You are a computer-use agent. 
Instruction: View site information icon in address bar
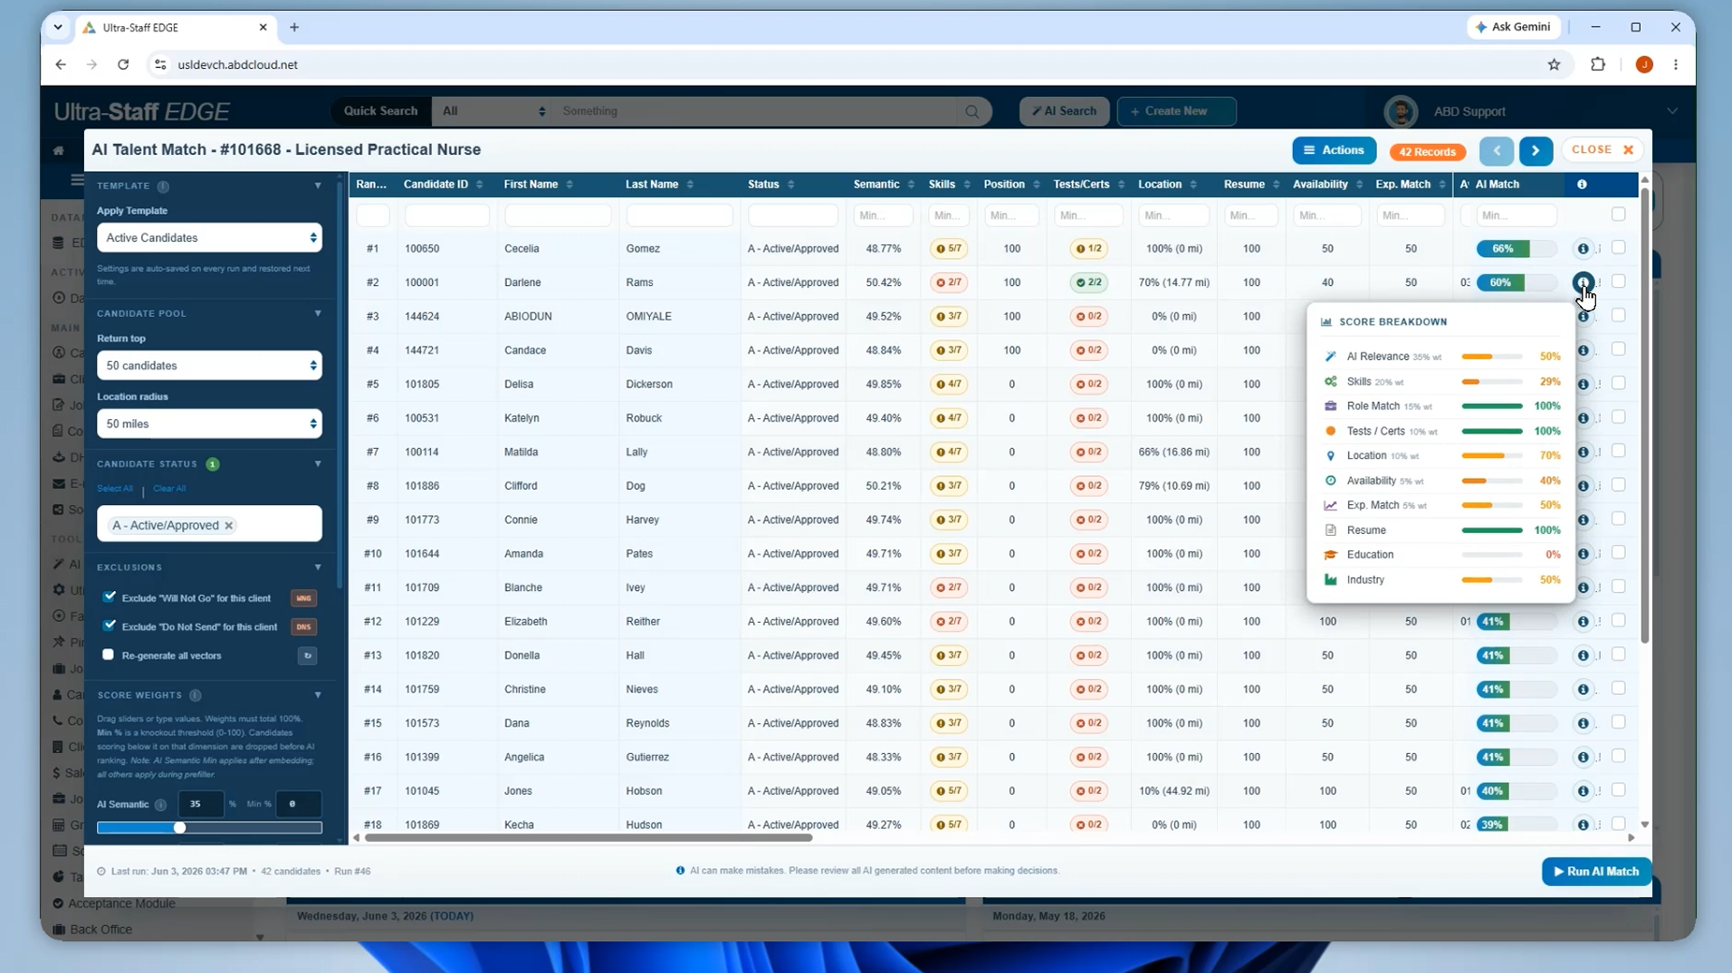point(160,64)
